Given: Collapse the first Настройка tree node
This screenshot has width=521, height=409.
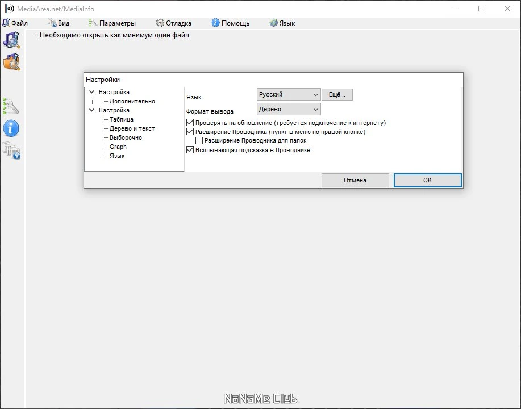Looking at the screenshot, I should pos(91,92).
